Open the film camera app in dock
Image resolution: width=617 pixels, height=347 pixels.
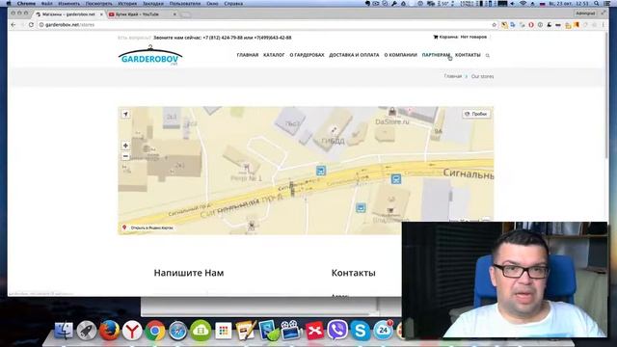pyautogui.click(x=291, y=331)
